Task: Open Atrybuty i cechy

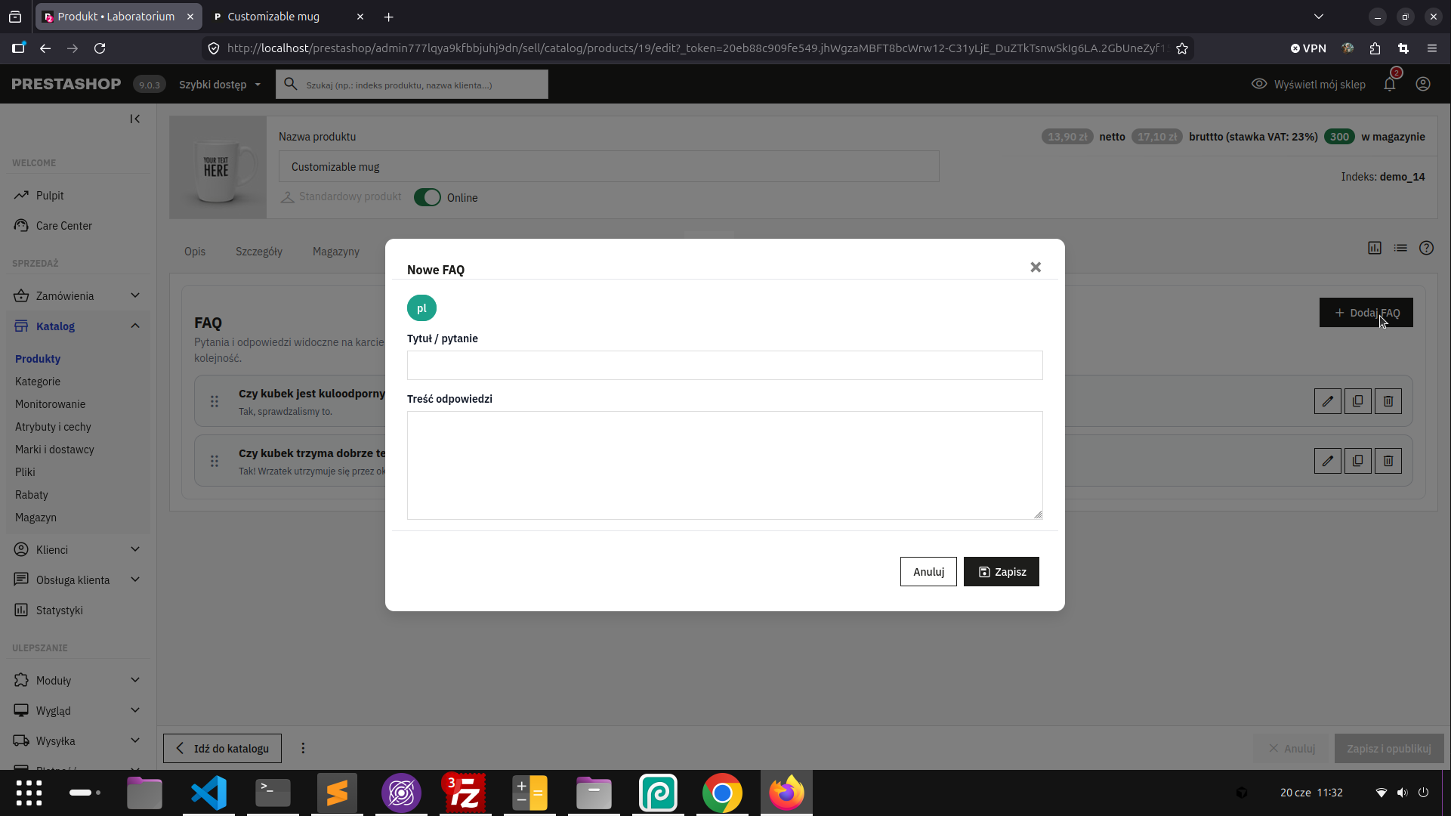Action: pos(53,427)
